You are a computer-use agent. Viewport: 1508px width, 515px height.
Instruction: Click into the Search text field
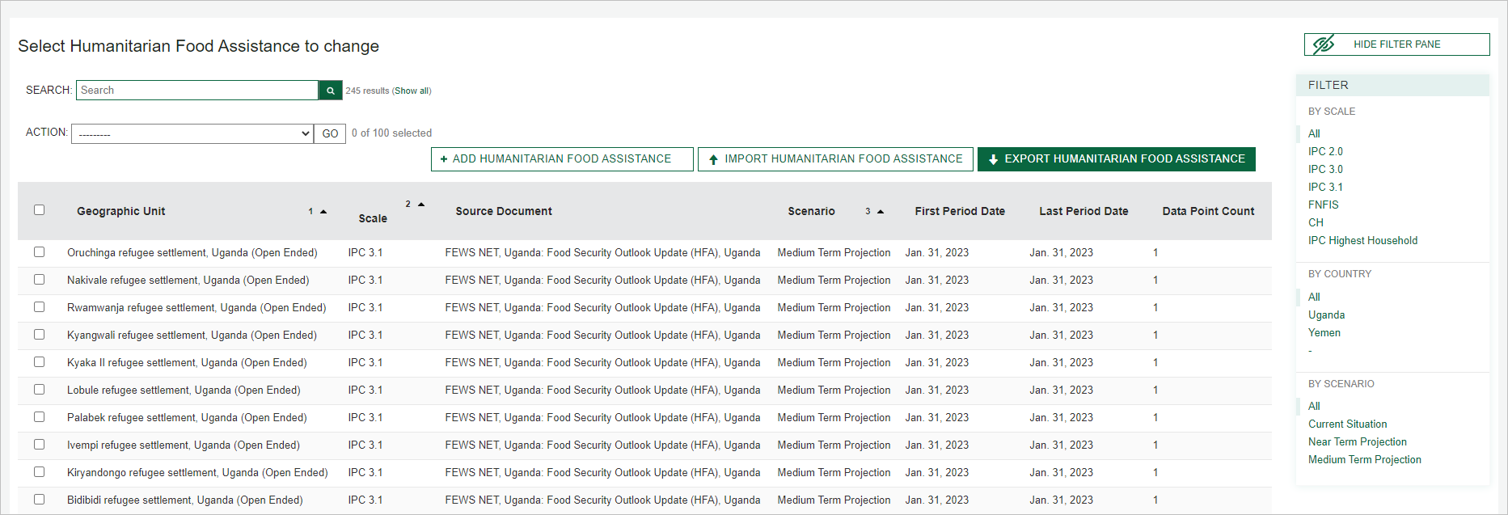[197, 91]
